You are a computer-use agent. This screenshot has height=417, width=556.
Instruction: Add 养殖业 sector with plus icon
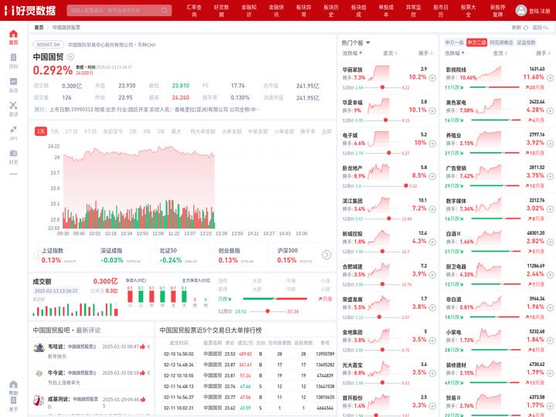(x=550, y=144)
